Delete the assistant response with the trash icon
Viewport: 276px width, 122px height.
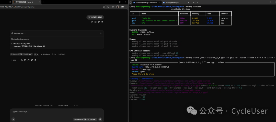[35, 60]
